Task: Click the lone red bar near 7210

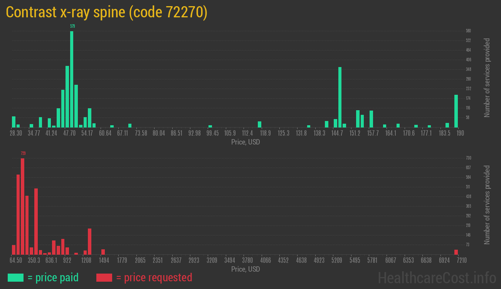Action: pyautogui.click(x=456, y=252)
